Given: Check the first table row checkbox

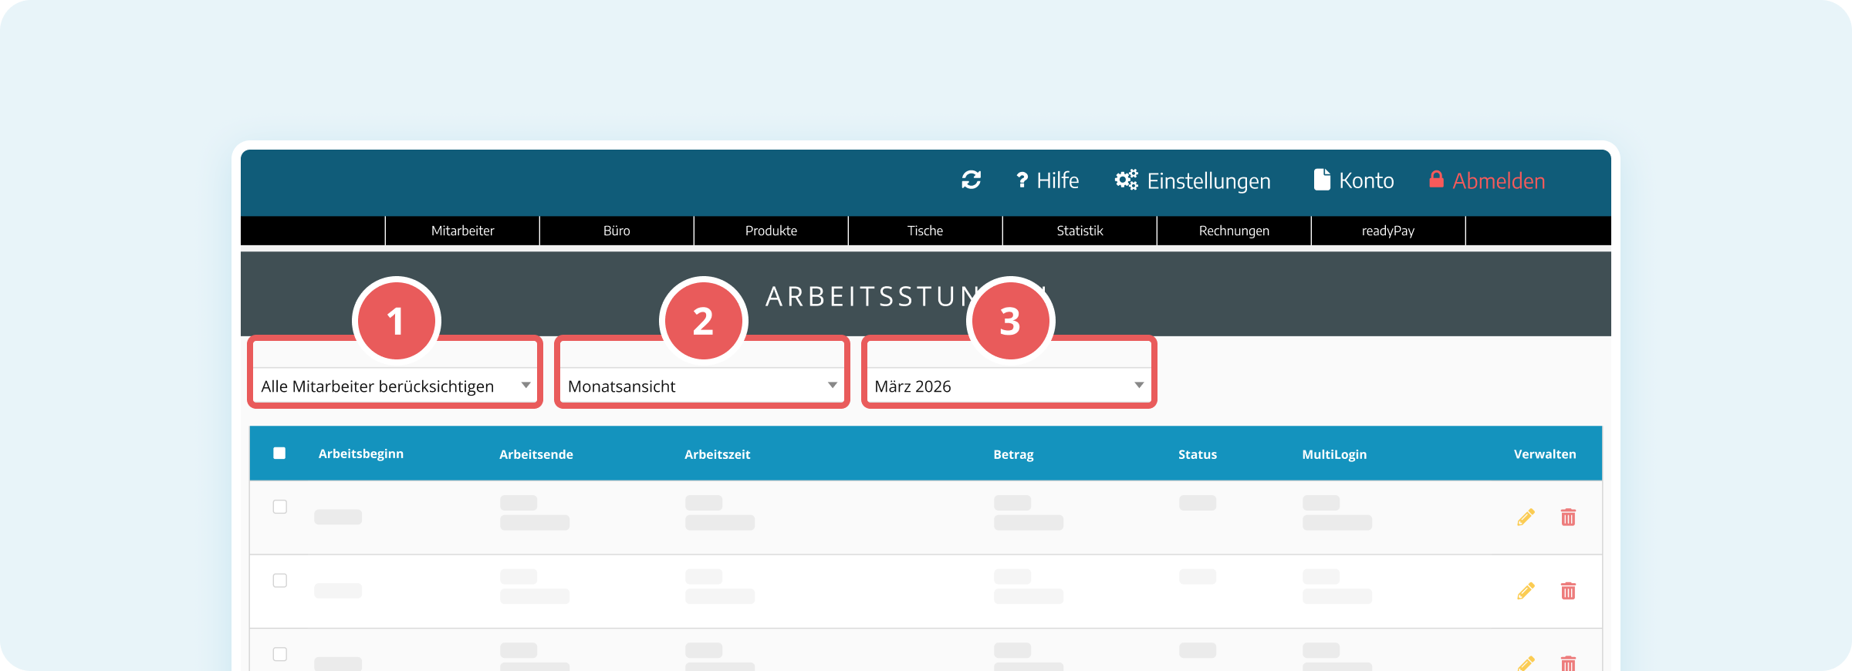Looking at the screenshot, I should pyautogui.click(x=280, y=507).
